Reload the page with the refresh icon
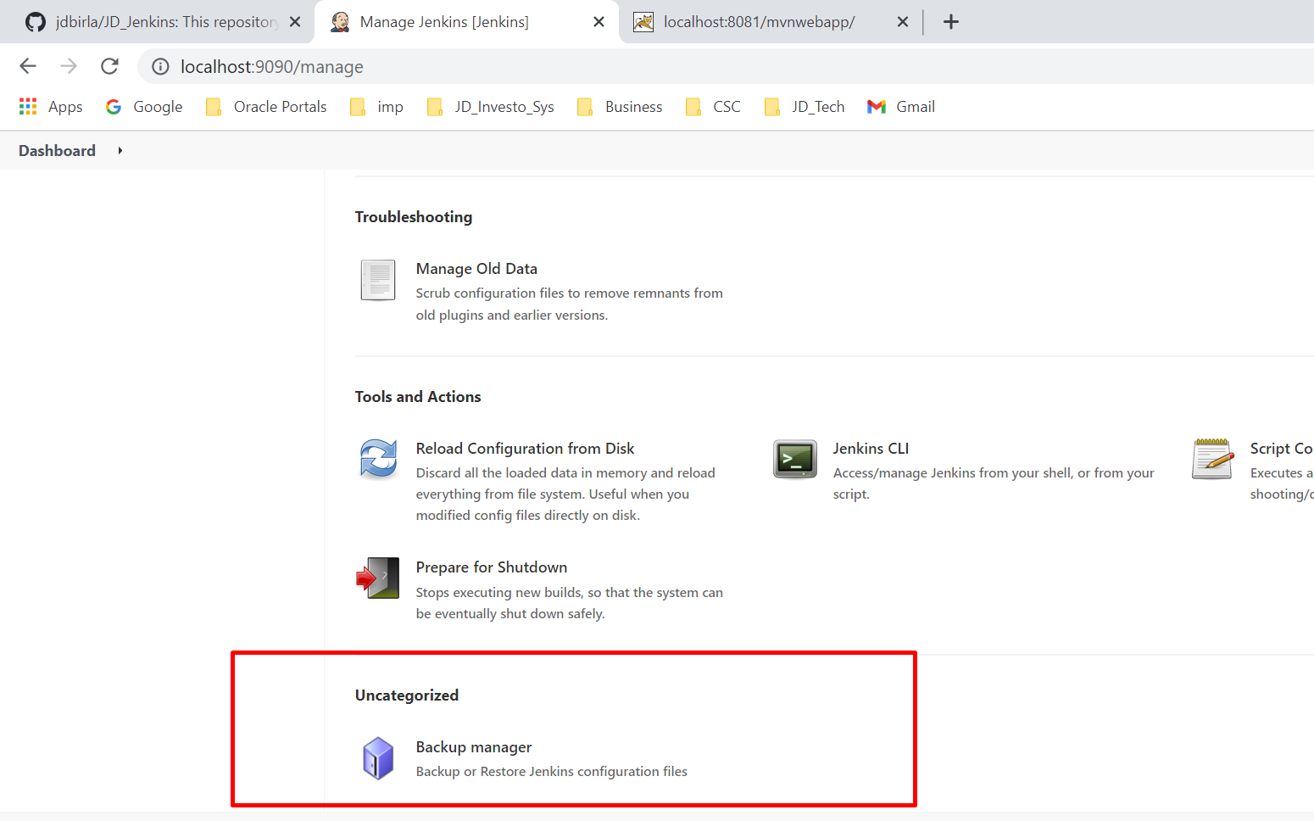Viewport: 1314px width, 821px height. (x=109, y=66)
